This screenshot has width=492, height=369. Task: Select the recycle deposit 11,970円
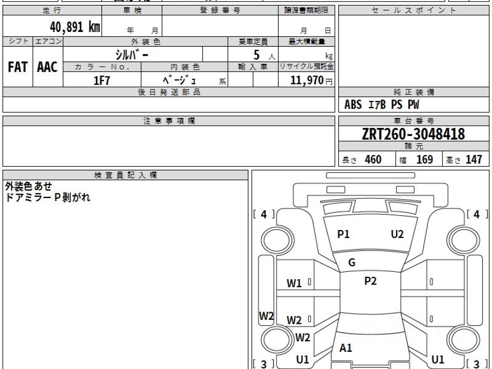(x=312, y=80)
